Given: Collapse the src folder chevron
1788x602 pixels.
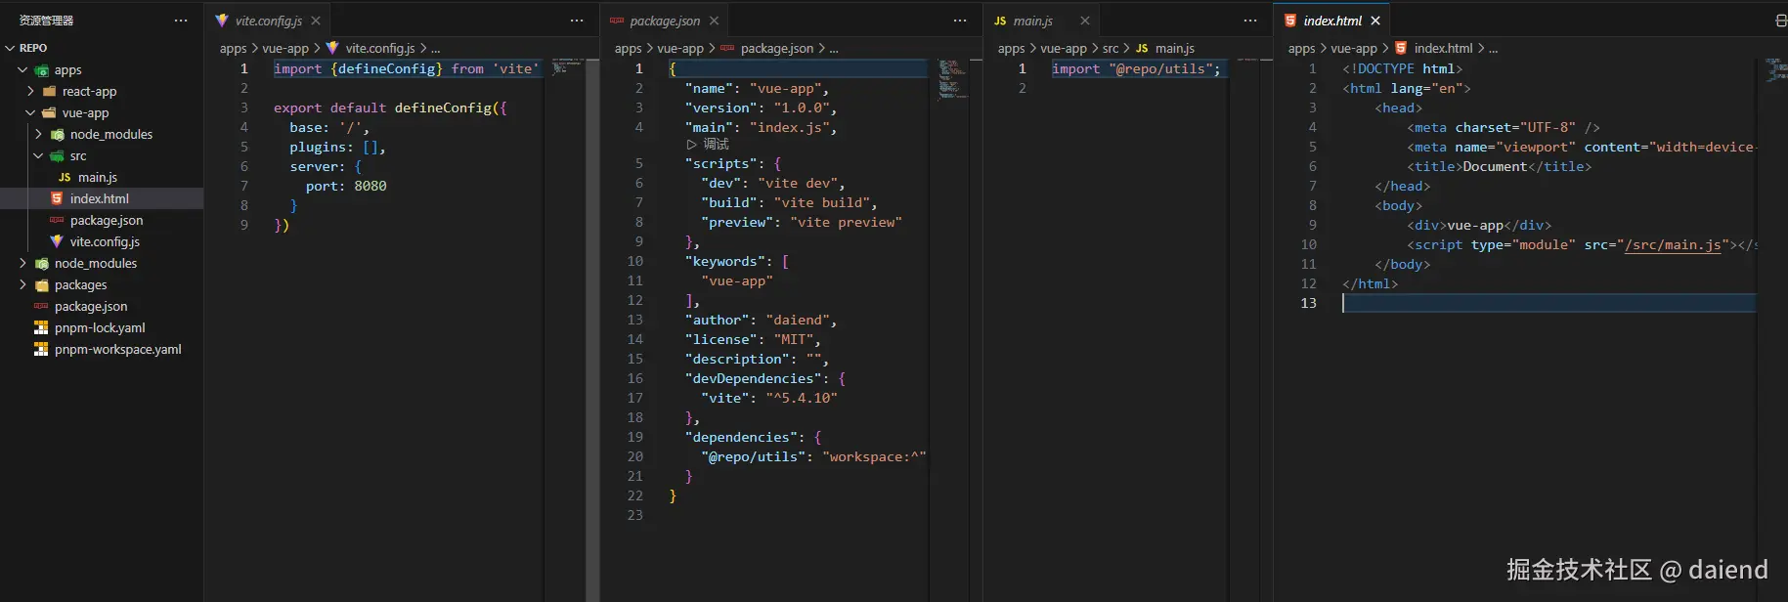Looking at the screenshot, I should [38, 155].
